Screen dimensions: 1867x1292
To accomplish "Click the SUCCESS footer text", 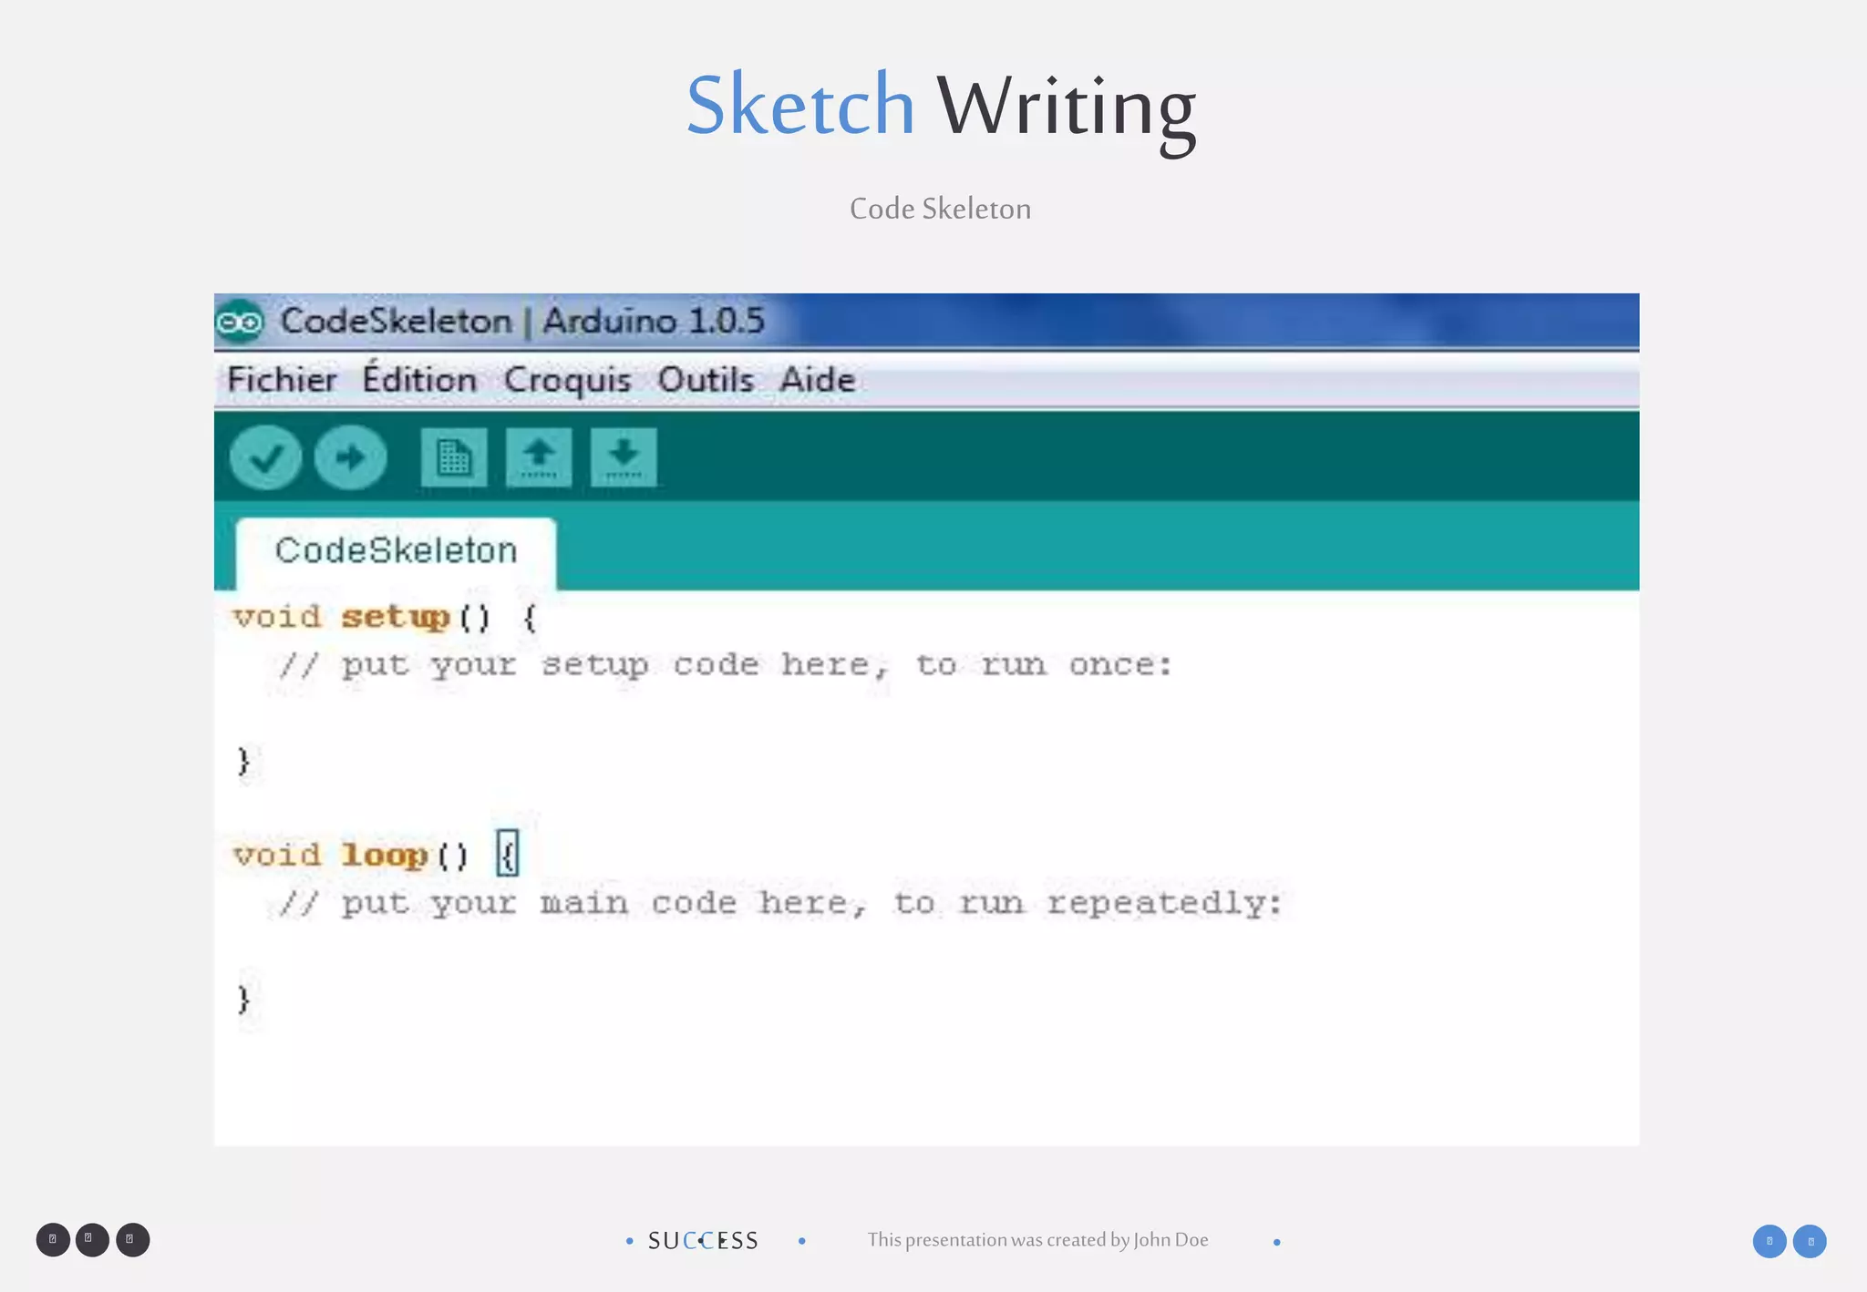I will pyautogui.click(x=703, y=1241).
